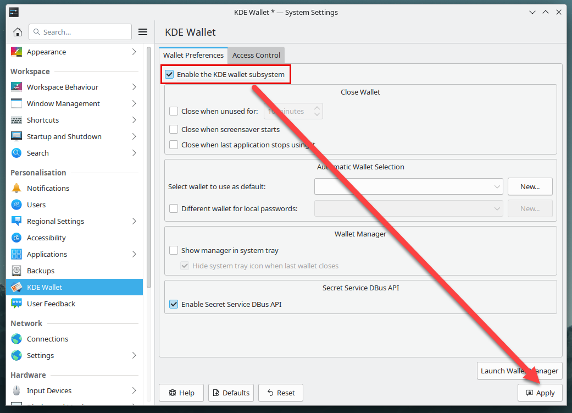This screenshot has height=413, width=572.
Task: Check Close when last application stops using it
Action: 174,145
